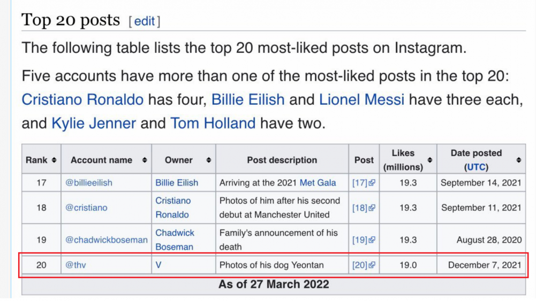The width and height of the screenshot is (536, 301).
Task: Open @thv account link
Action: coord(76,265)
